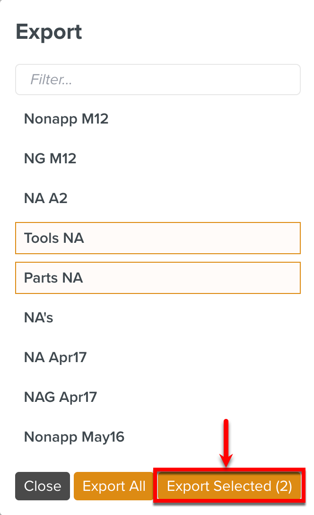Select NG M12 in the export list

[x=50, y=159]
